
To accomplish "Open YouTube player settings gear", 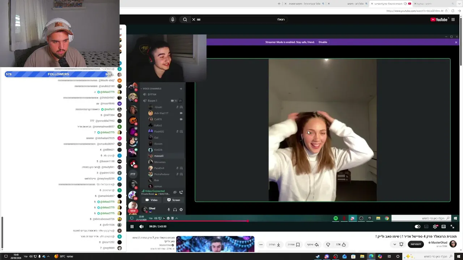I will (x=435, y=227).
